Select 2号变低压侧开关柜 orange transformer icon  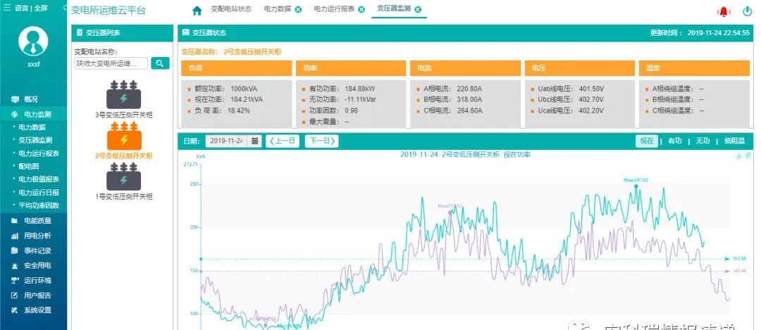[124, 137]
